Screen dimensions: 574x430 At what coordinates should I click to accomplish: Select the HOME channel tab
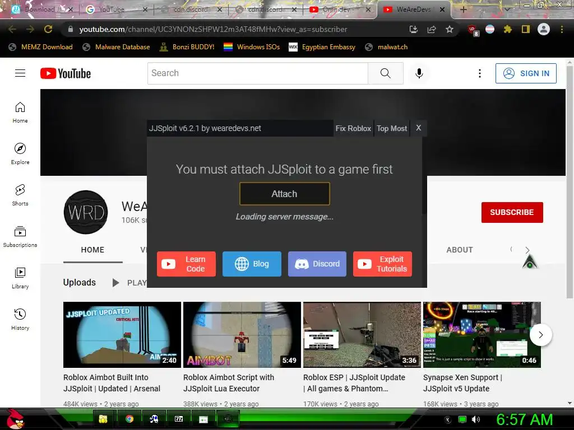[x=92, y=250]
